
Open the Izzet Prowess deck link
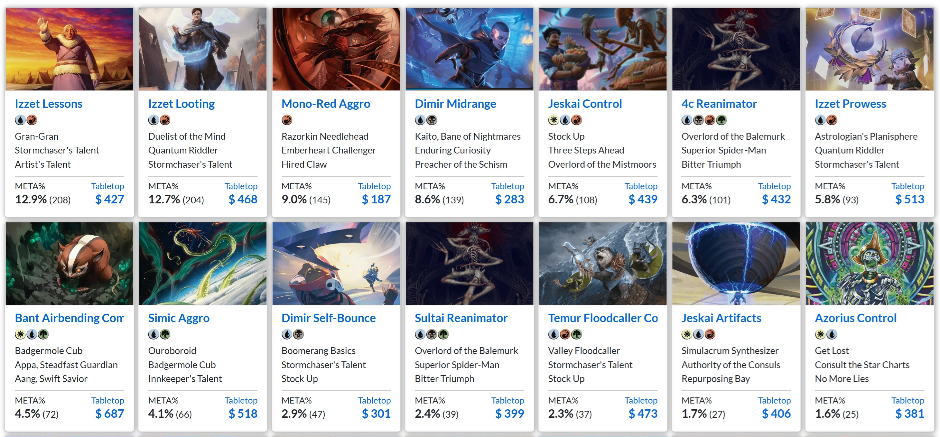pos(850,104)
